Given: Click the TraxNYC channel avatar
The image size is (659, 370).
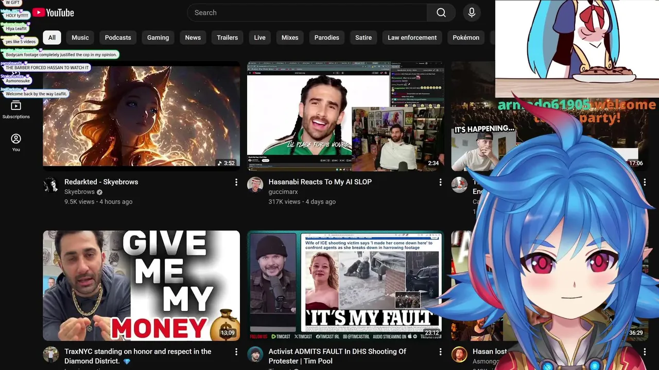Looking at the screenshot, I should (x=51, y=355).
